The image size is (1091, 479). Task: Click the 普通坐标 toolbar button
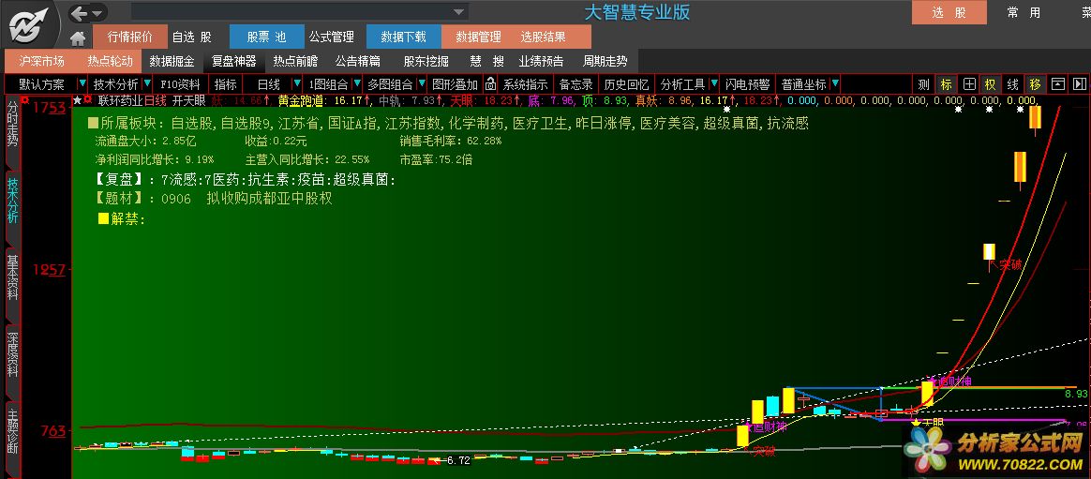[803, 84]
